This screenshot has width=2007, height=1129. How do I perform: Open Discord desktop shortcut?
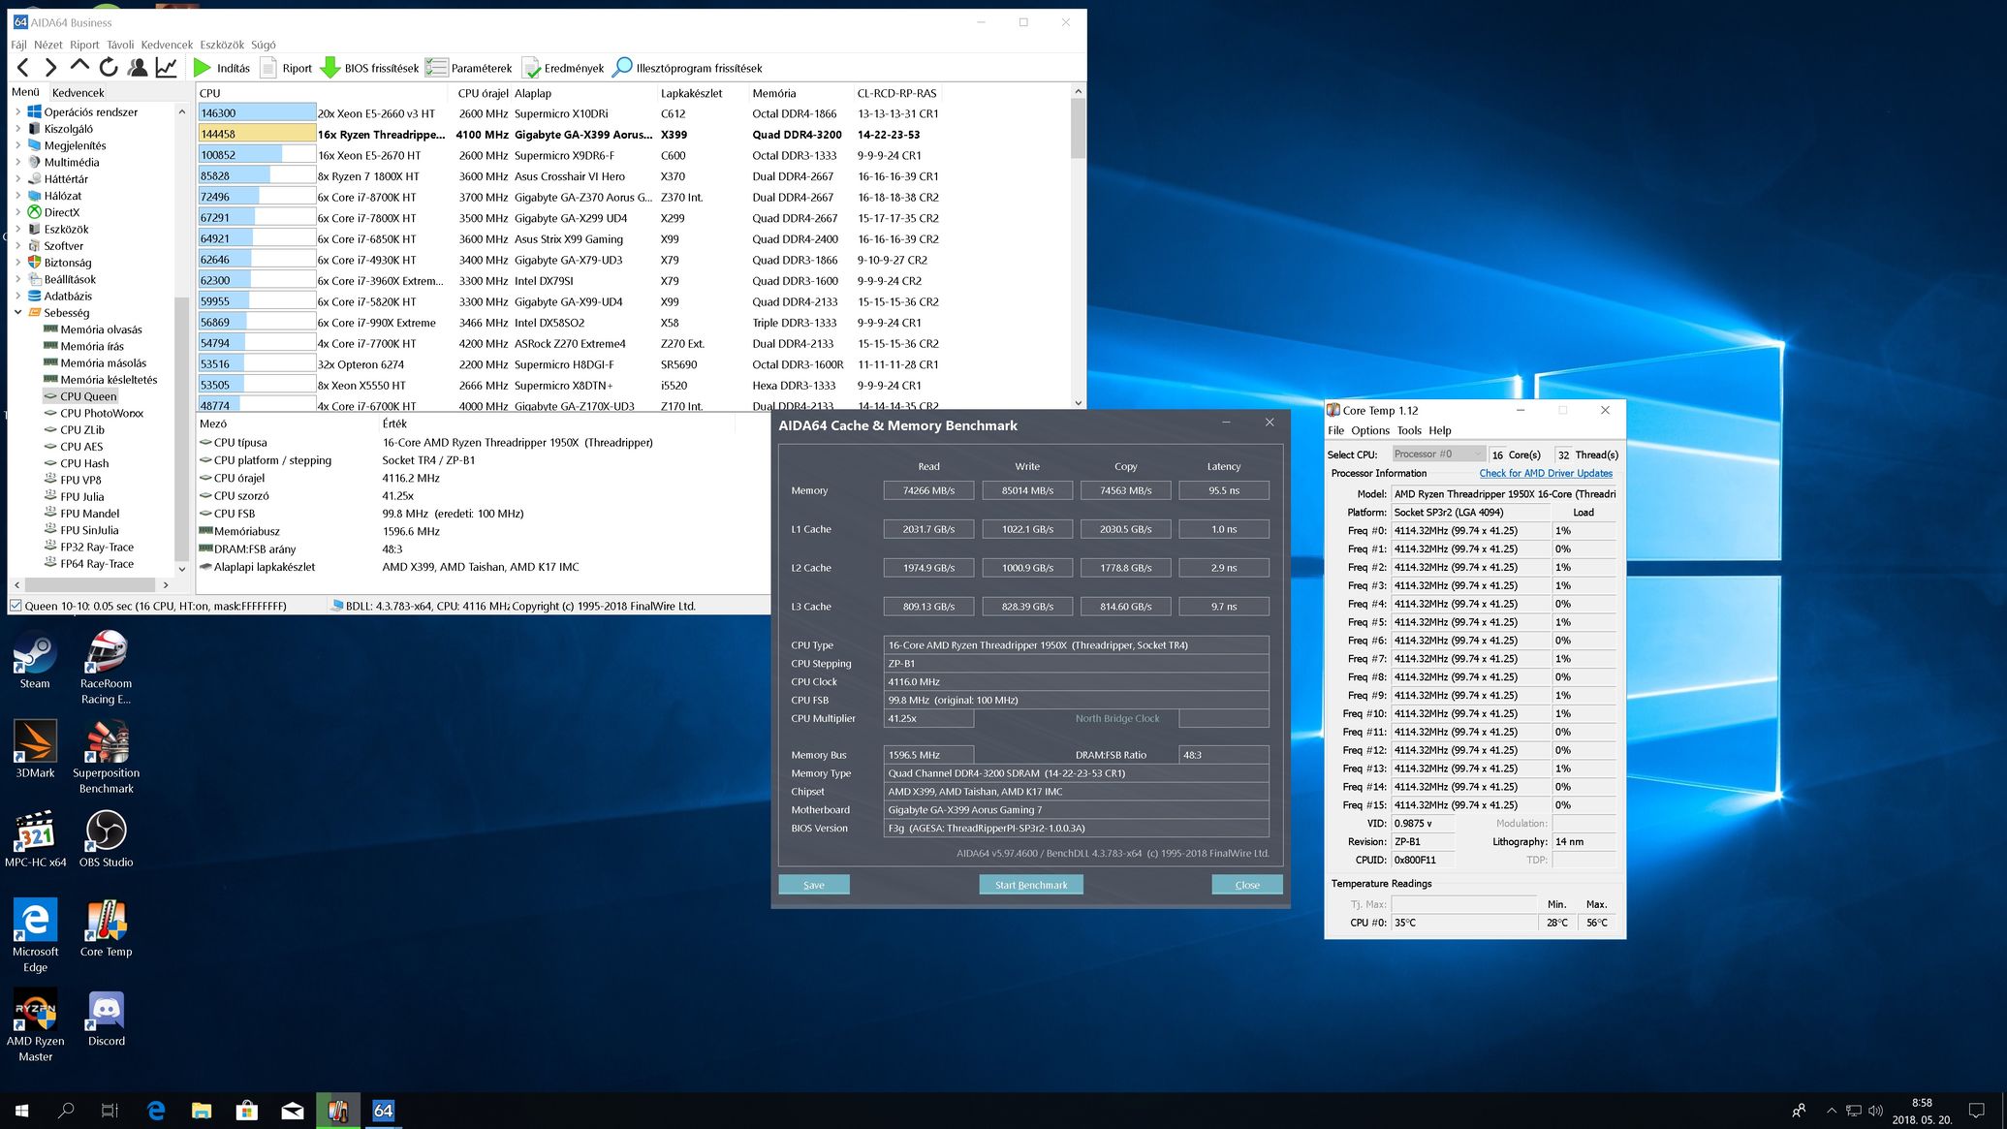pyautogui.click(x=106, y=1018)
